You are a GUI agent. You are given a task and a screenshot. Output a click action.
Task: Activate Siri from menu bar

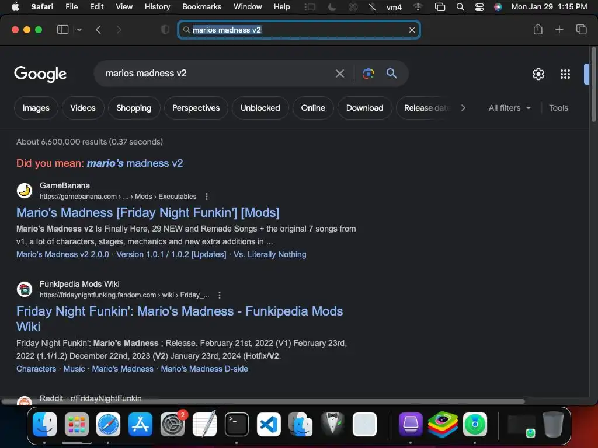pos(498,7)
